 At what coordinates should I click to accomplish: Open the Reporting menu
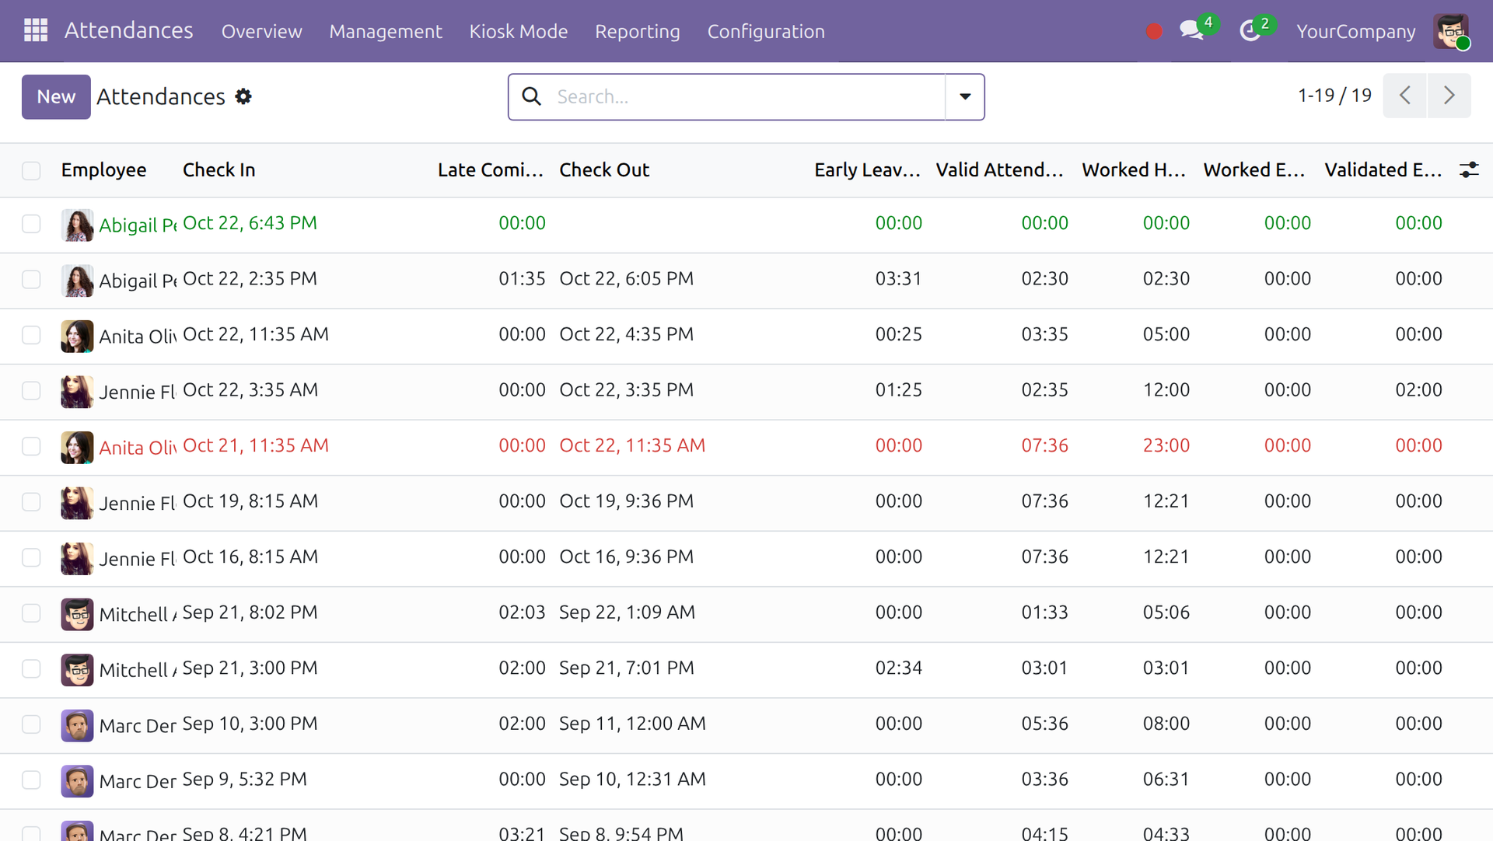click(x=638, y=31)
